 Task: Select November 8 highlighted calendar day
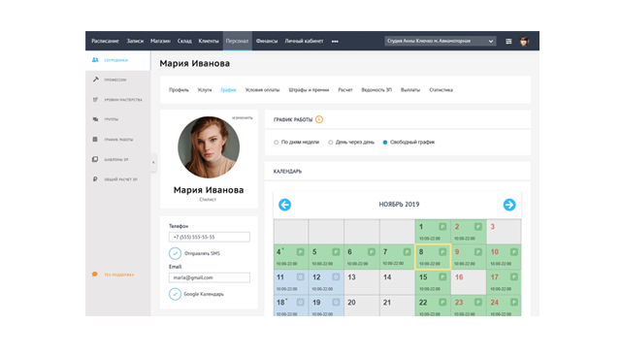[433, 257]
